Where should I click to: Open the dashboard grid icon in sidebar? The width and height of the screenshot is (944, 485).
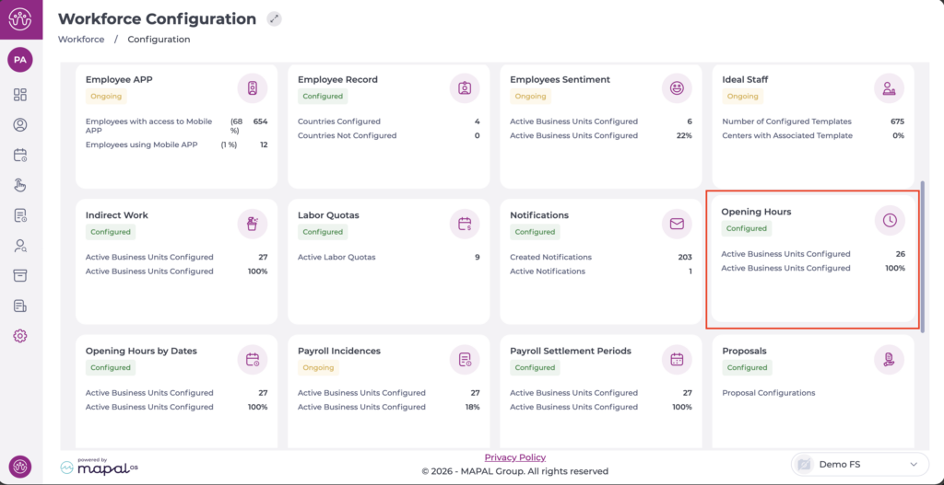coord(20,95)
